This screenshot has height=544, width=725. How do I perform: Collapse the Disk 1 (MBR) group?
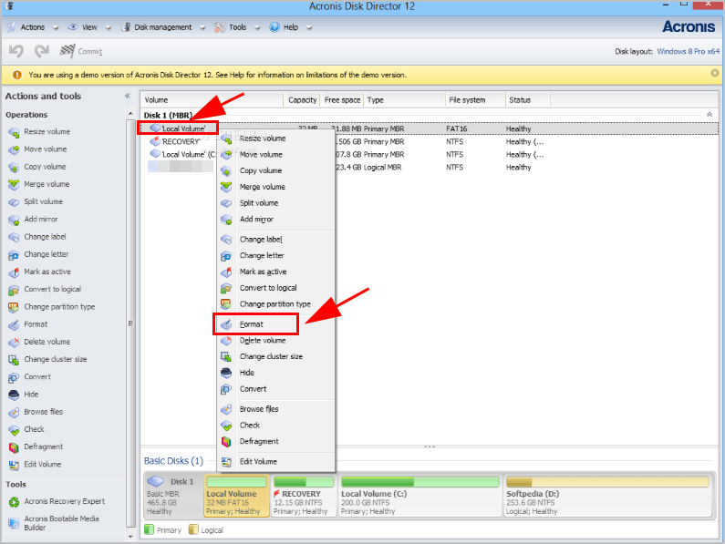(x=709, y=115)
